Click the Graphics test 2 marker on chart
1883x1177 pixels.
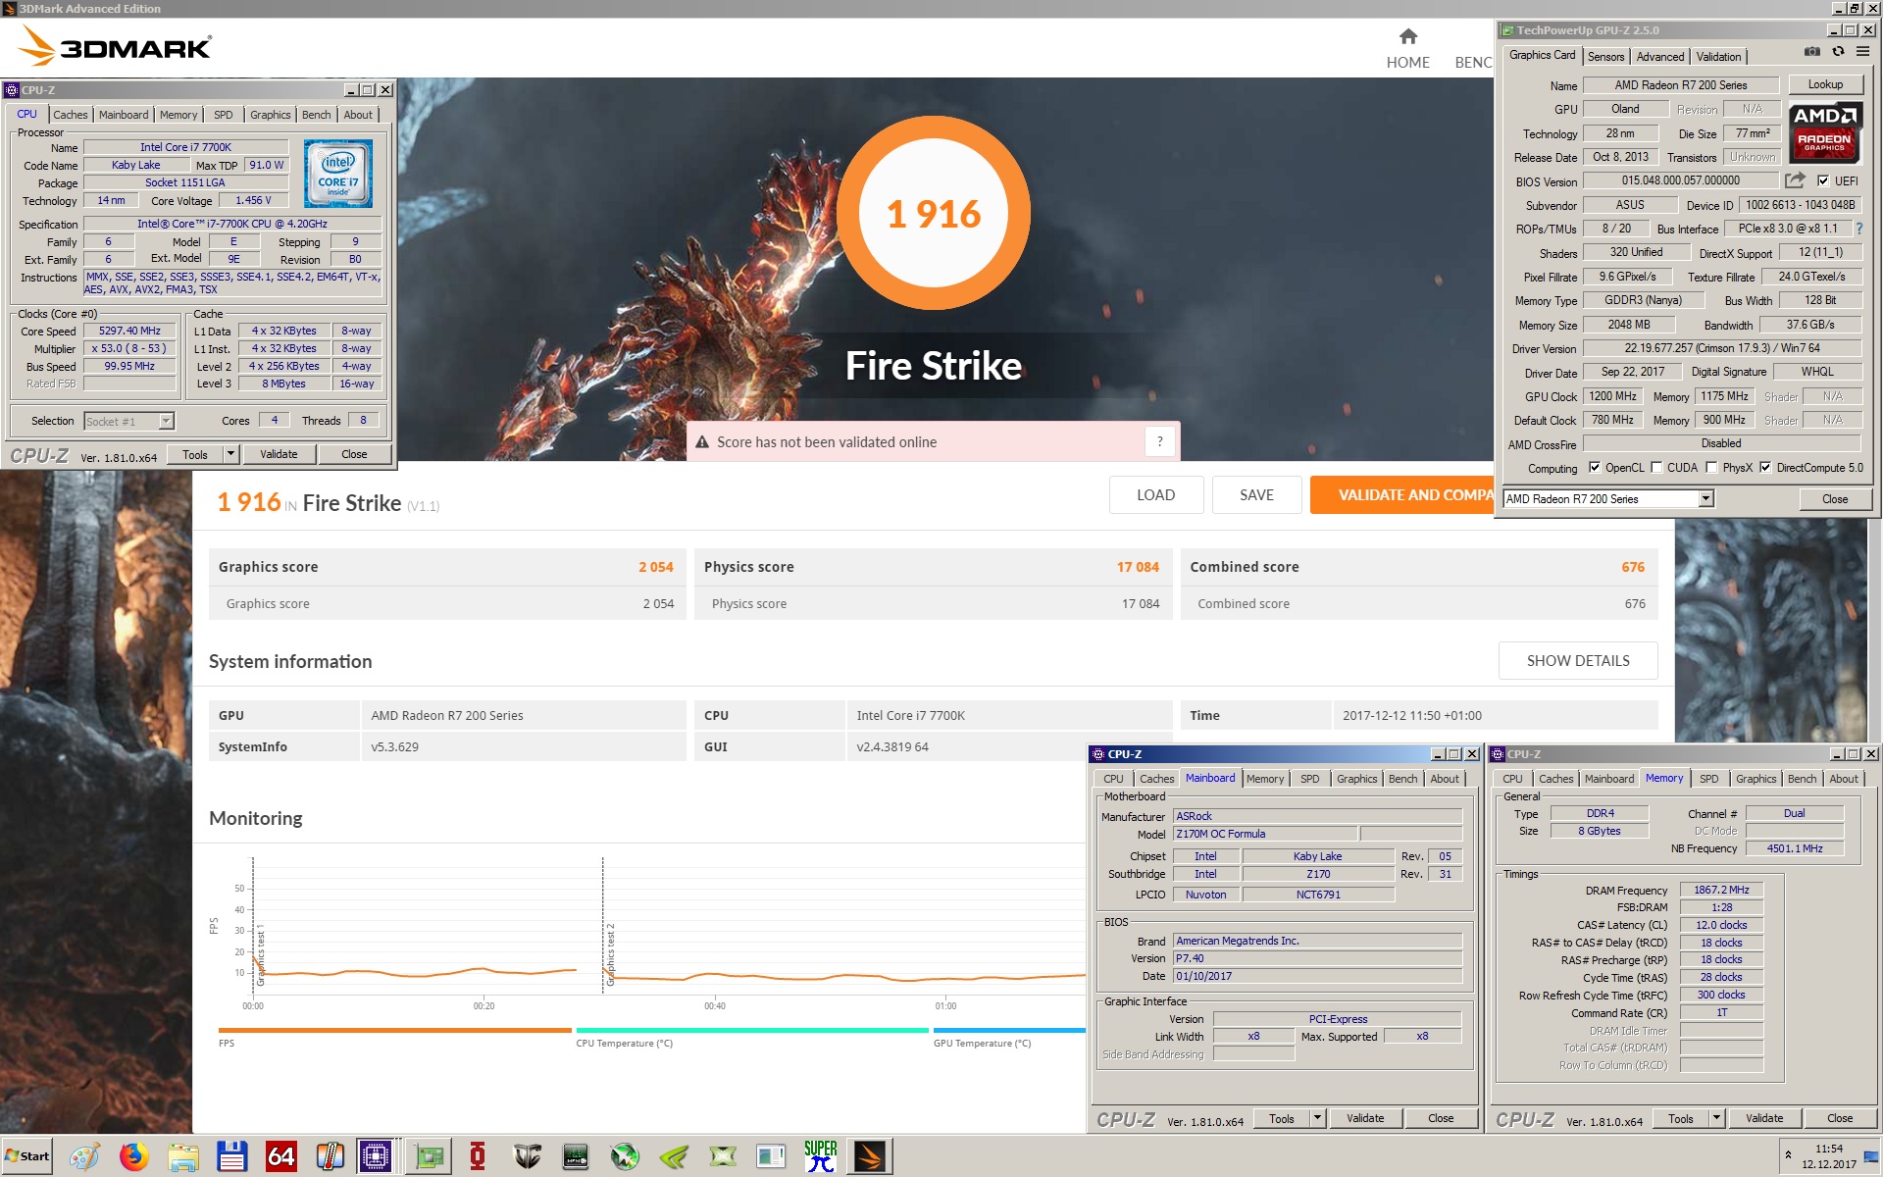pyautogui.click(x=609, y=953)
